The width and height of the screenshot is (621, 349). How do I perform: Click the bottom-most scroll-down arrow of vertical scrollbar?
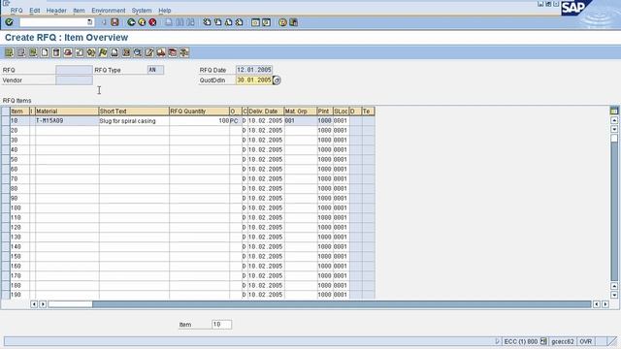click(614, 295)
